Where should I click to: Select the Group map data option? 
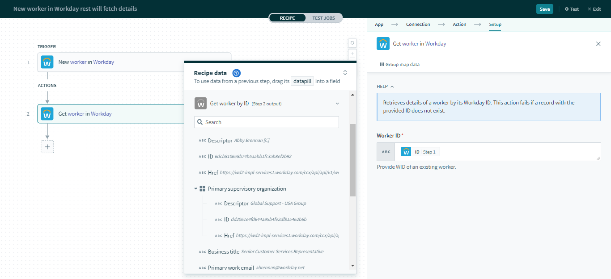click(399, 64)
